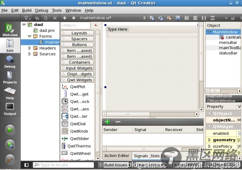This screenshot has width=242, height=170.
Task: Apply Lay Out Vertically
Action: (195, 18)
